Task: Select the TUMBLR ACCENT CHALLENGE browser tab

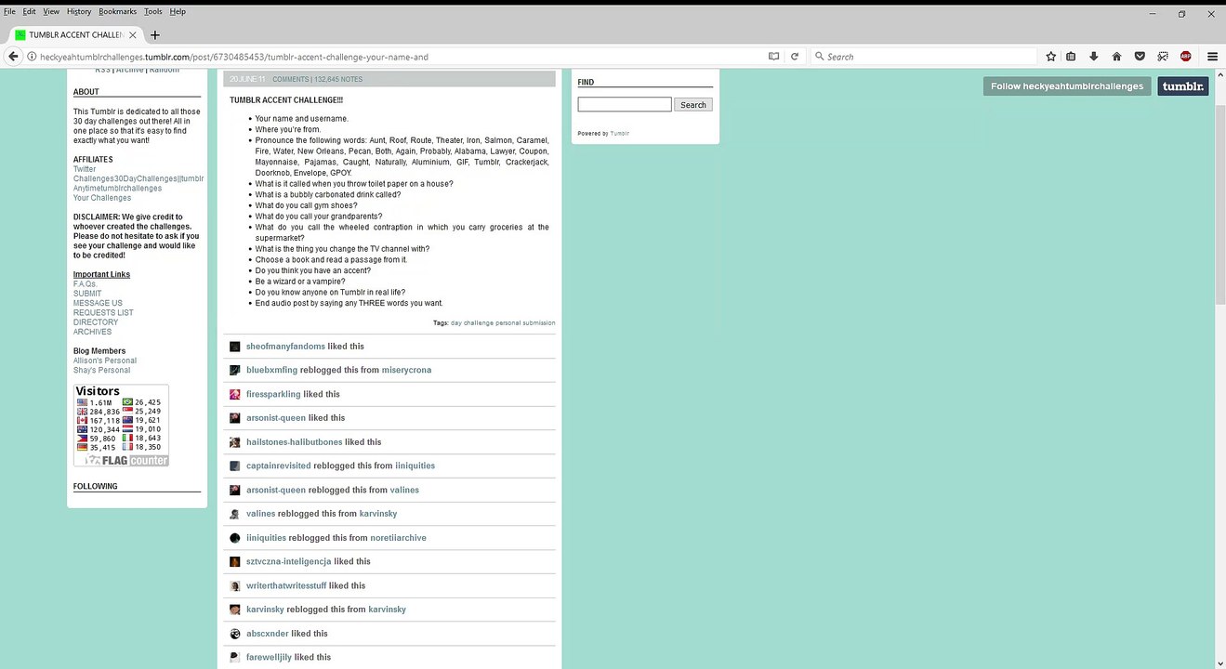Action: tap(76, 34)
